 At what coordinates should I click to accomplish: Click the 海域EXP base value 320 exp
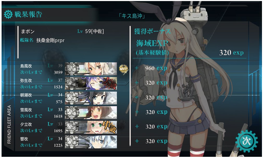point(231,52)
